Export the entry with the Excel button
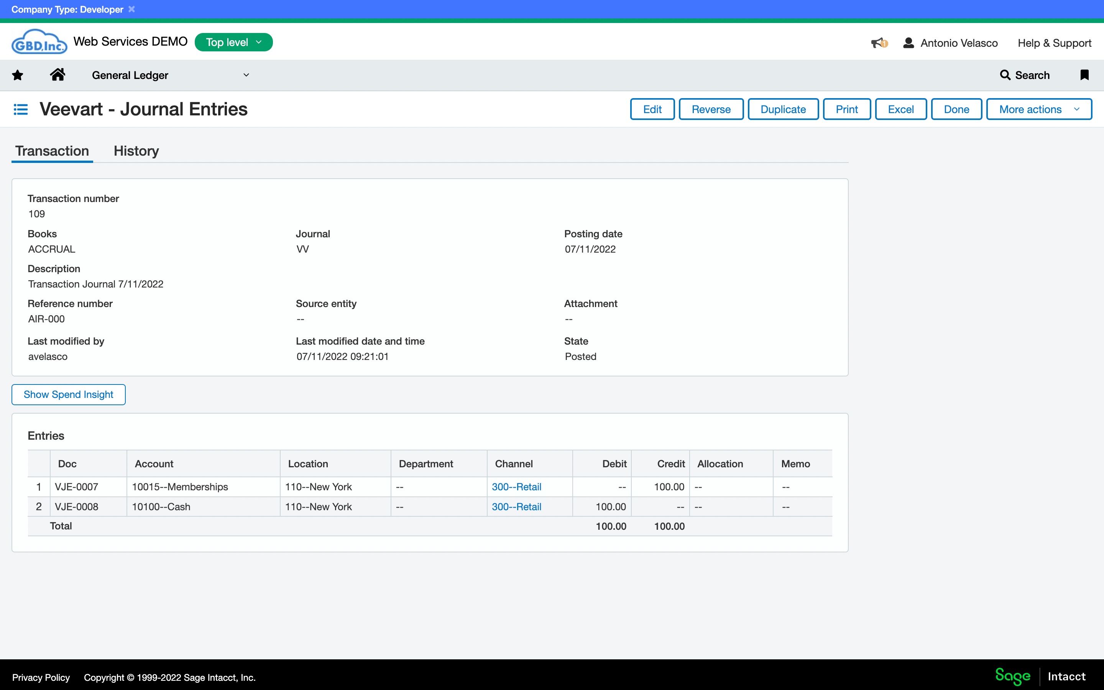 [x=900, y=109]
